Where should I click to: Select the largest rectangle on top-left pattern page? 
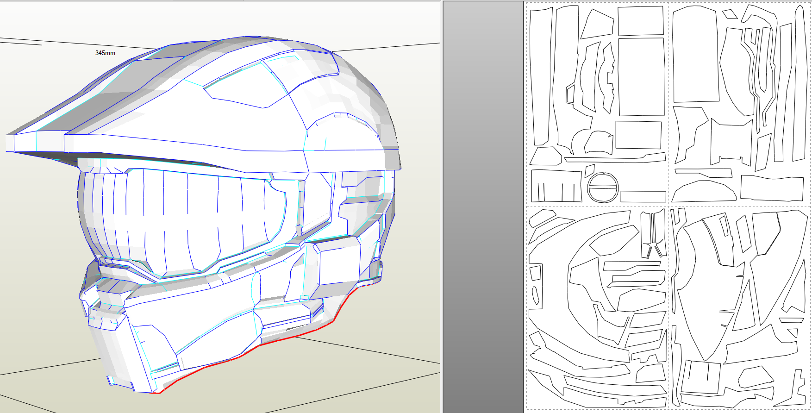641,77
